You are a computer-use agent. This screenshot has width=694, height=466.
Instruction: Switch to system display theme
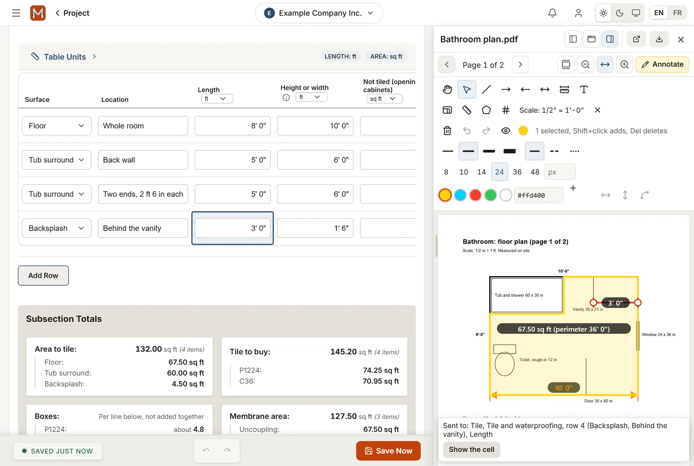click(x=636, y=13)
